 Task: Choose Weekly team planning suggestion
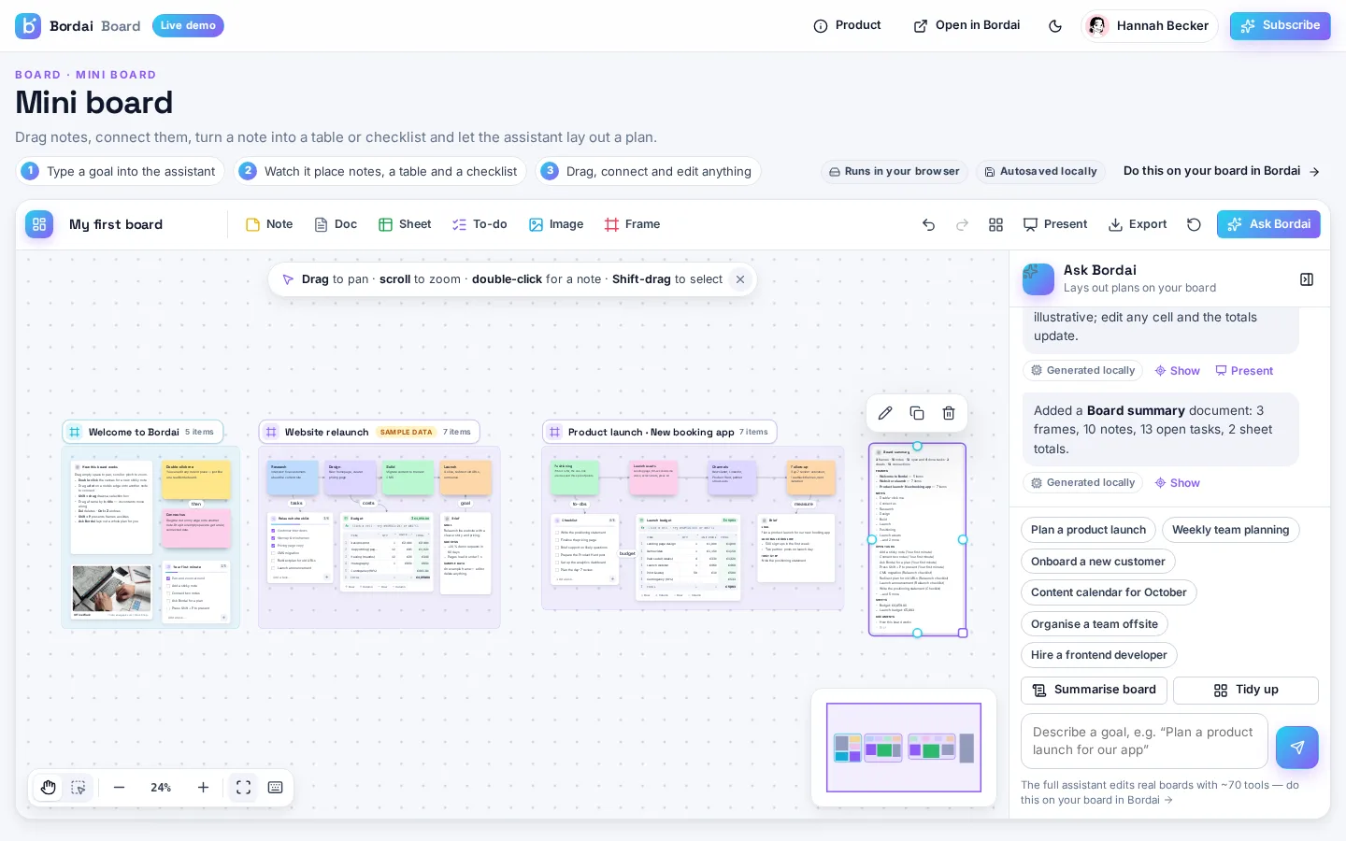[x=1230, y=530]
